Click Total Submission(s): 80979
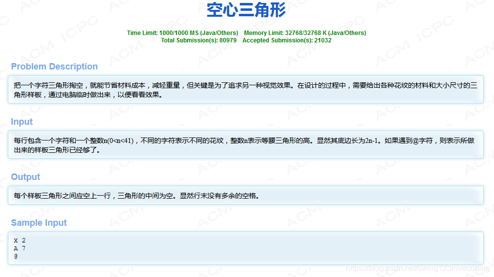494x277 pixels. pos(199,40)
